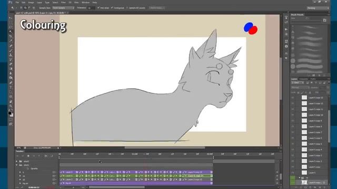Select the Rectangular Marquee tool
Screen dimensions: 337x189
[11, 23]
